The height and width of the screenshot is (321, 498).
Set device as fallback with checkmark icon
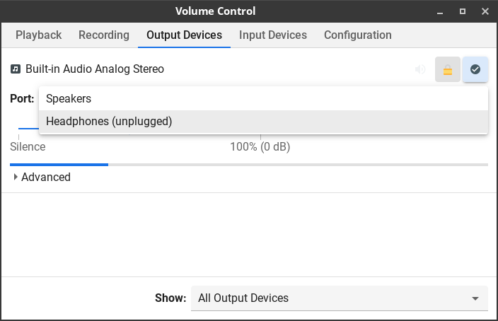(475, 70)
